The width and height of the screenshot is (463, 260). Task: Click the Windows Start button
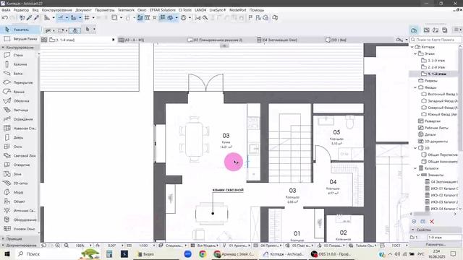click(7, 253)
